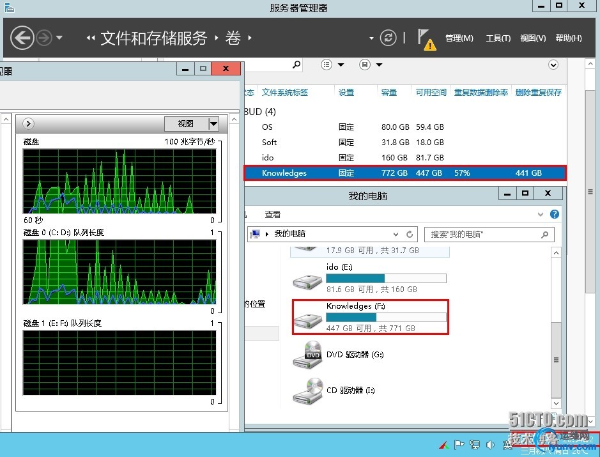Expand breadcrumb arrow after 卷
Image resolution: width=600 pixels, height=457 pixels.
click(x=250, y=38)
